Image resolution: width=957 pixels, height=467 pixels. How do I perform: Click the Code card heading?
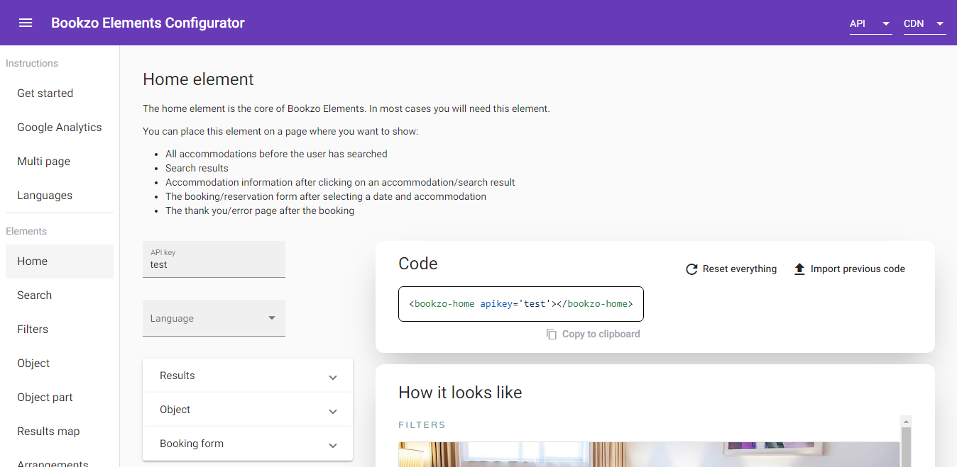[x=418, y=264]
